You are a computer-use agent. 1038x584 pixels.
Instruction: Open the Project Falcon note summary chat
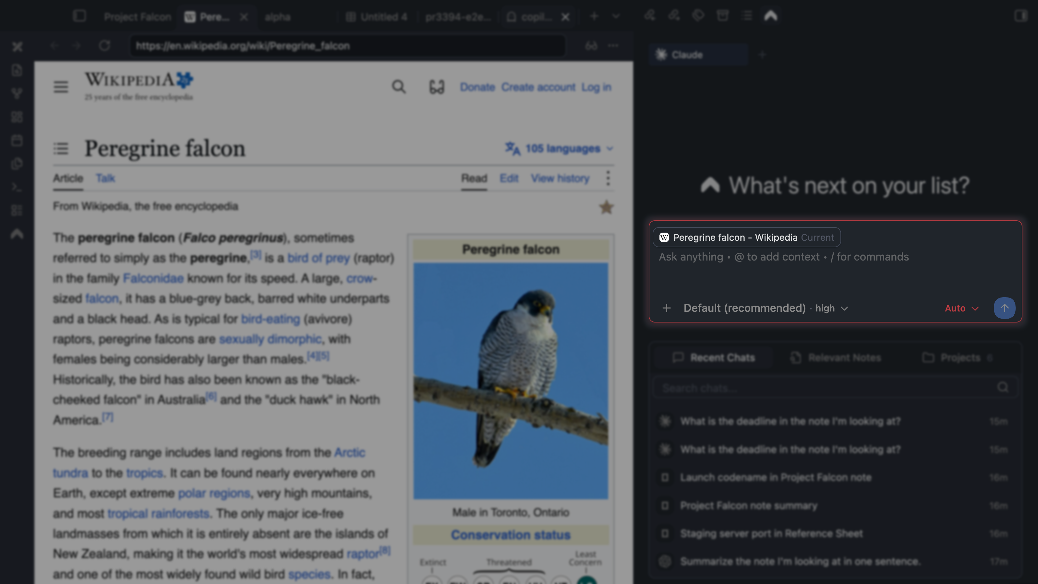point(835,505)
